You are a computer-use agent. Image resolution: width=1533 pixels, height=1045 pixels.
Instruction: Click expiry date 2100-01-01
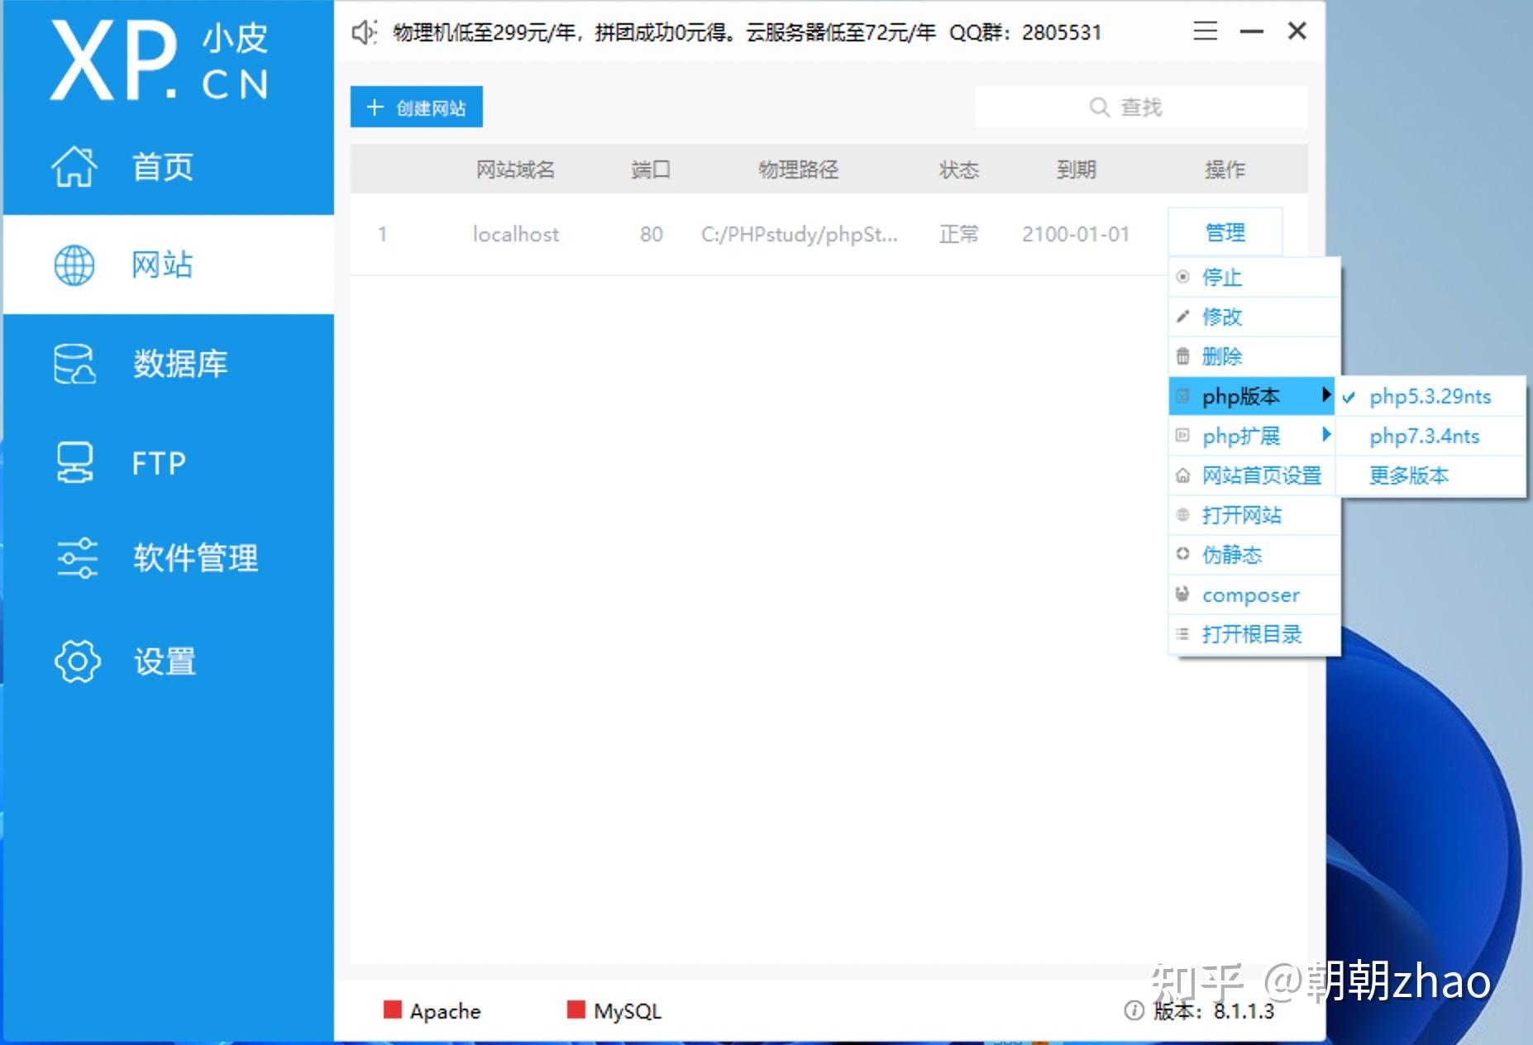1076,234
